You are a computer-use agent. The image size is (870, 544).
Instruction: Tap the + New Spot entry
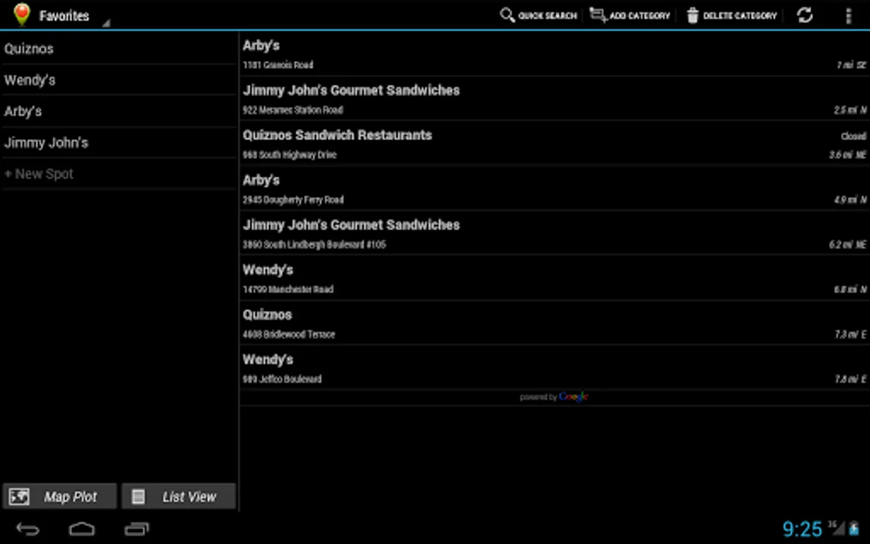click(x=119, y=174)
